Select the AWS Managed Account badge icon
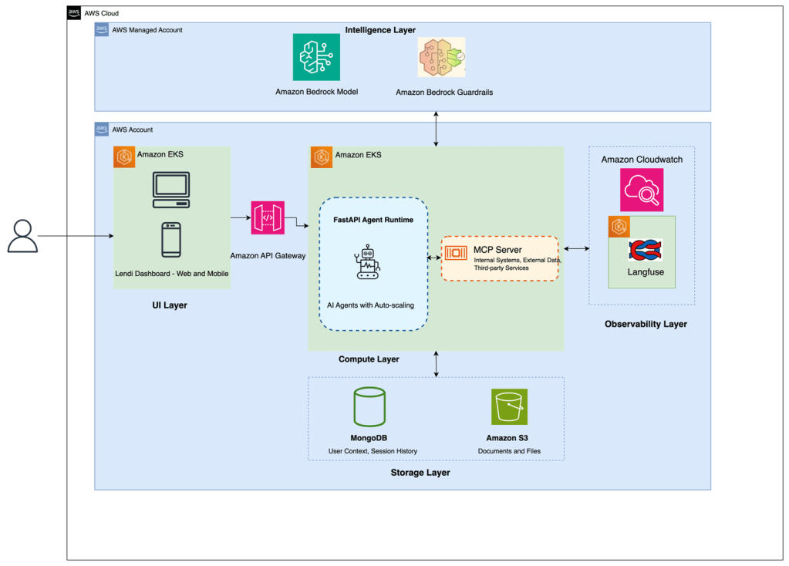The image size is (789, 566). [x=102, y=29]
